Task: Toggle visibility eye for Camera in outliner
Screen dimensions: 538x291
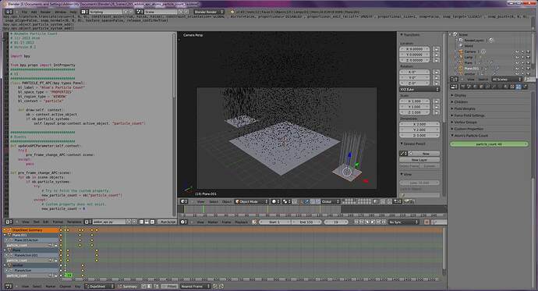Action: click(x=517, y=51)
